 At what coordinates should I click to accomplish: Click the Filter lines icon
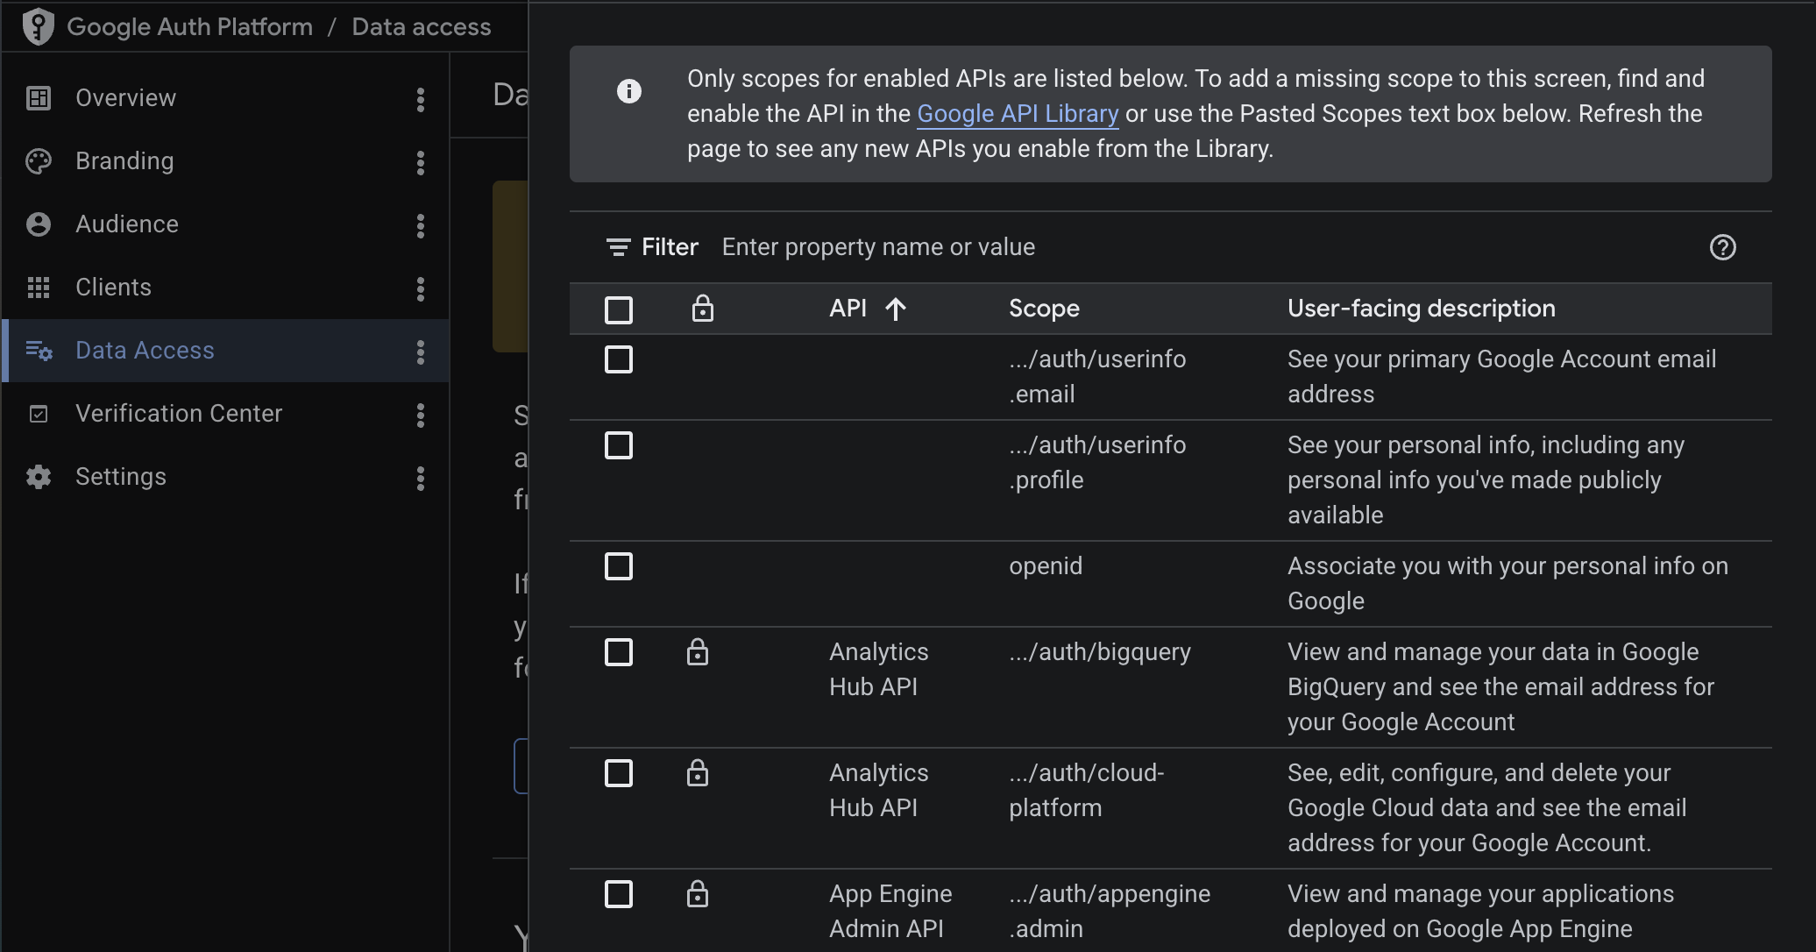point(619,247)
